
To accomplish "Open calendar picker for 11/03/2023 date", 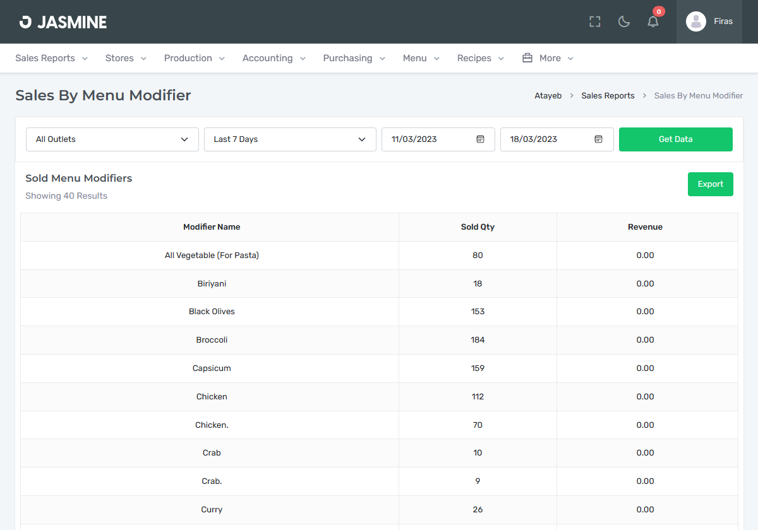I will (x=480, y=139).
